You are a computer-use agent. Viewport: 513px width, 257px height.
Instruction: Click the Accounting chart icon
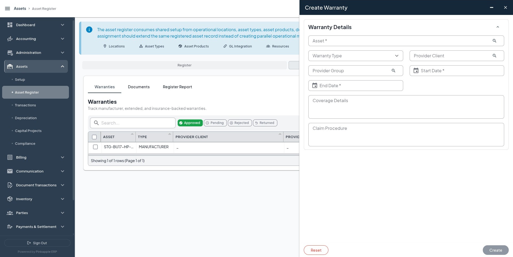tap(10, 39)
